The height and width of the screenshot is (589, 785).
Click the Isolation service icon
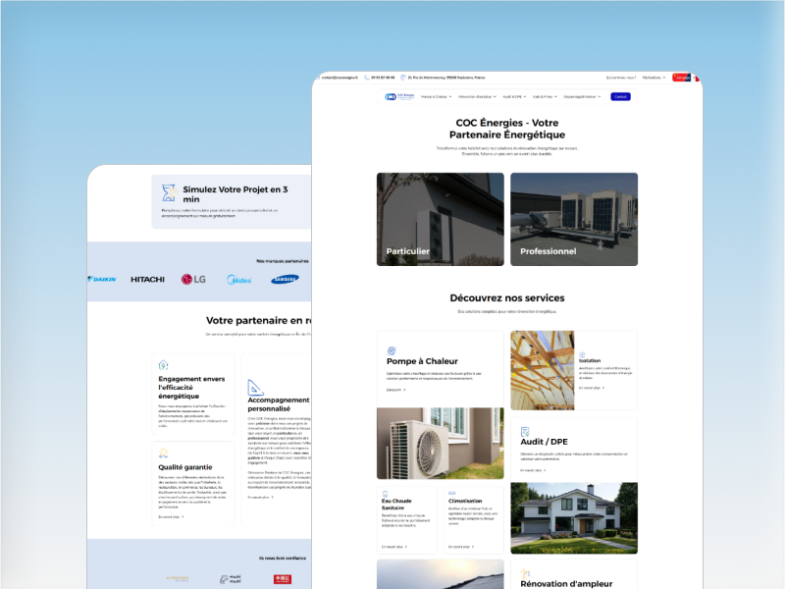pyautogui.click(x=582, y=354)
